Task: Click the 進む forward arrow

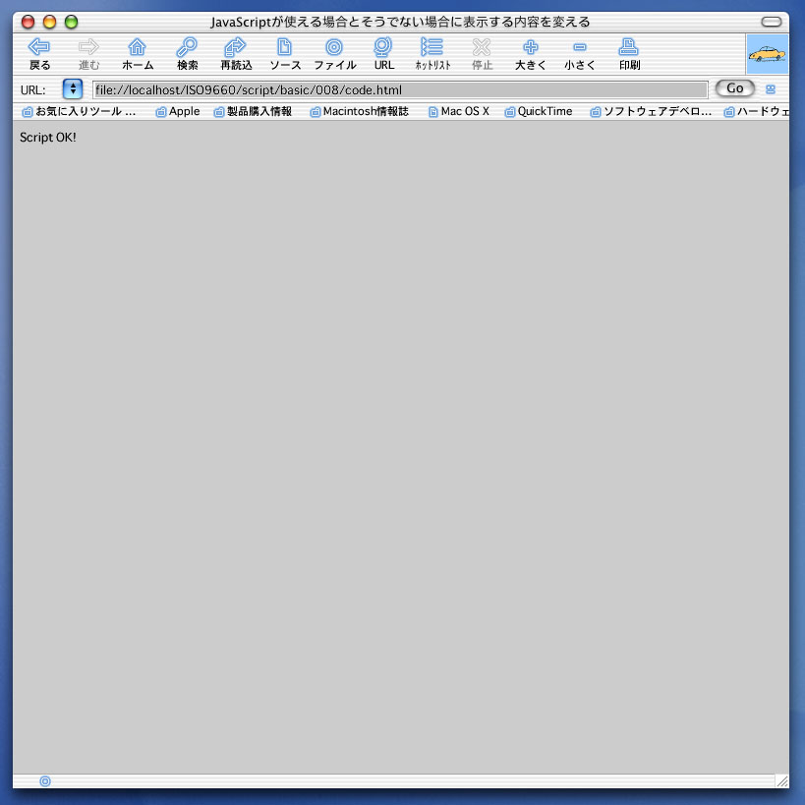Action: [x=88, y=53]
